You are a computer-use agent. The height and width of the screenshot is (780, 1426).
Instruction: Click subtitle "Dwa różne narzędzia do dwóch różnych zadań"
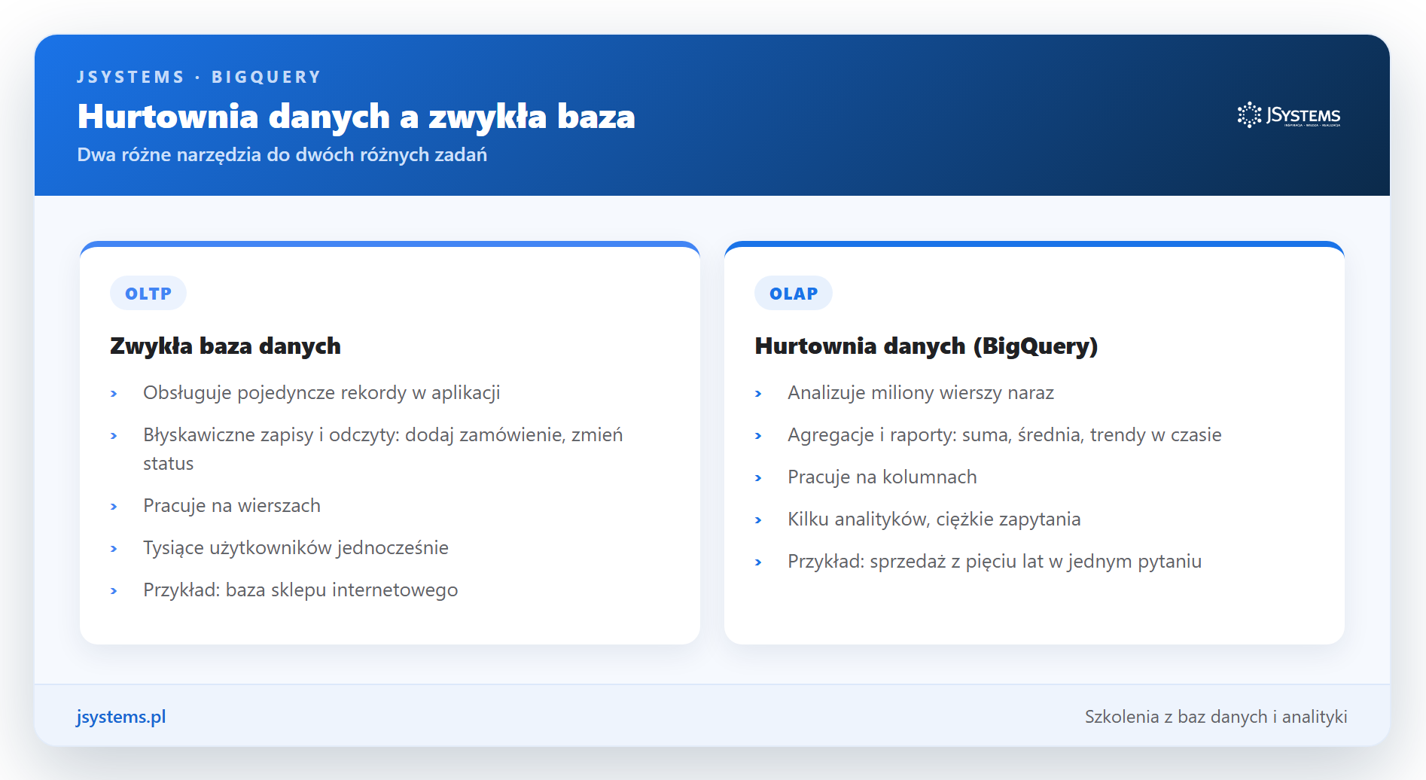[x=282, y=154]
